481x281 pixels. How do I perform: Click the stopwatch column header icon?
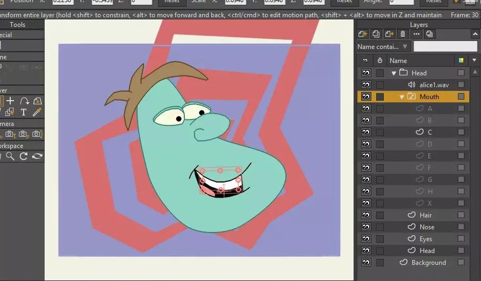[380, 60]
